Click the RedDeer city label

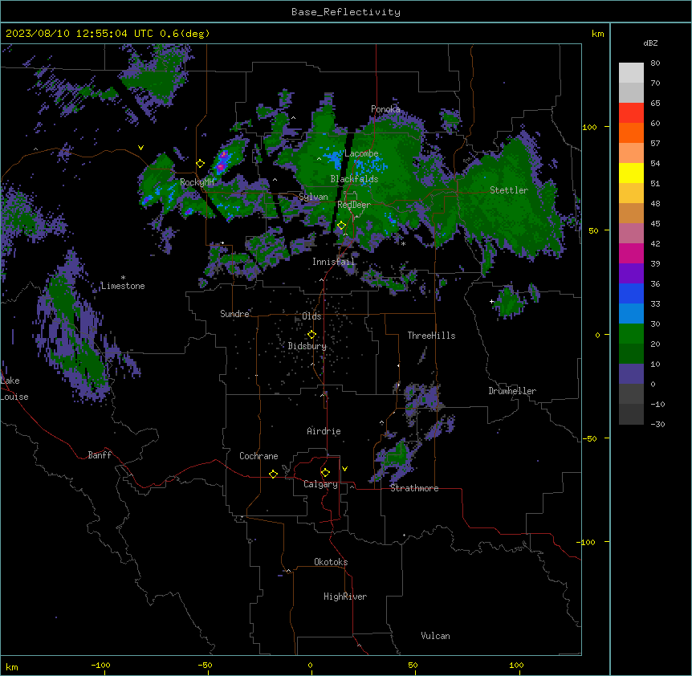click(x=354, y=205)
